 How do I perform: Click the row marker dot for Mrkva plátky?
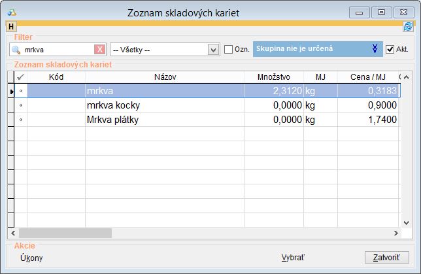pos(20,120)
